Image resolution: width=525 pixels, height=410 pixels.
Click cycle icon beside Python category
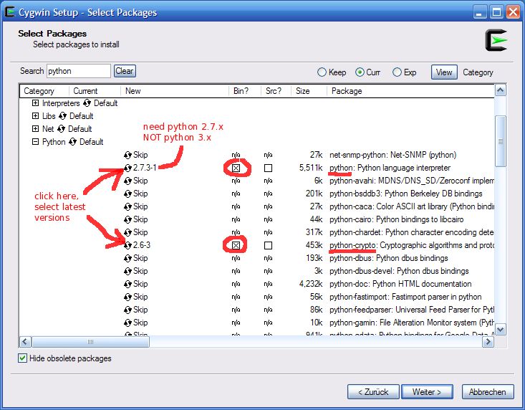72,142
